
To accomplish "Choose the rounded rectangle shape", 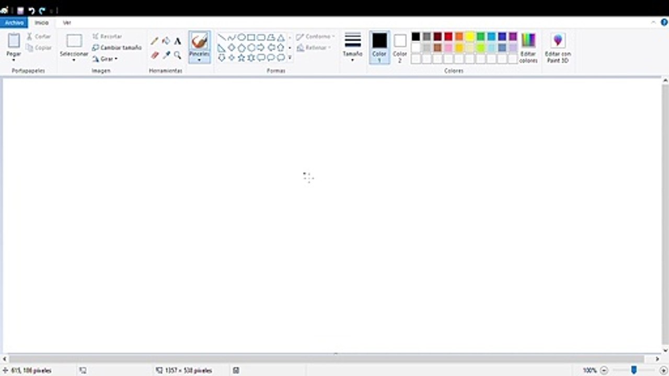I will point(261,38).
